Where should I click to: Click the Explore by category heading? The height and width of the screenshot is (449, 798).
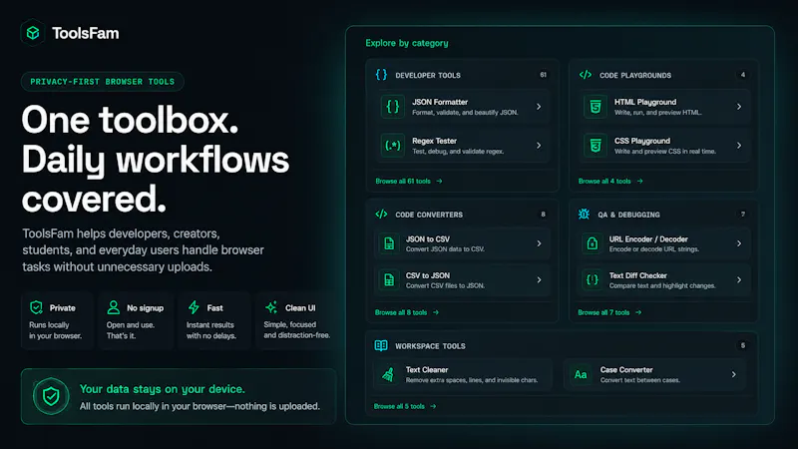pyautogui.click(x=407, y=43)
